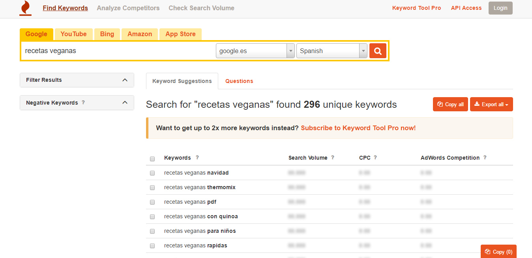The height and width of the screenshot is (258, 532).
Task: Click the Copy all button
Action: (451, 104)
